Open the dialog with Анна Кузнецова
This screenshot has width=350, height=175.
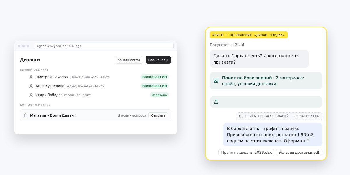[96, 86]
